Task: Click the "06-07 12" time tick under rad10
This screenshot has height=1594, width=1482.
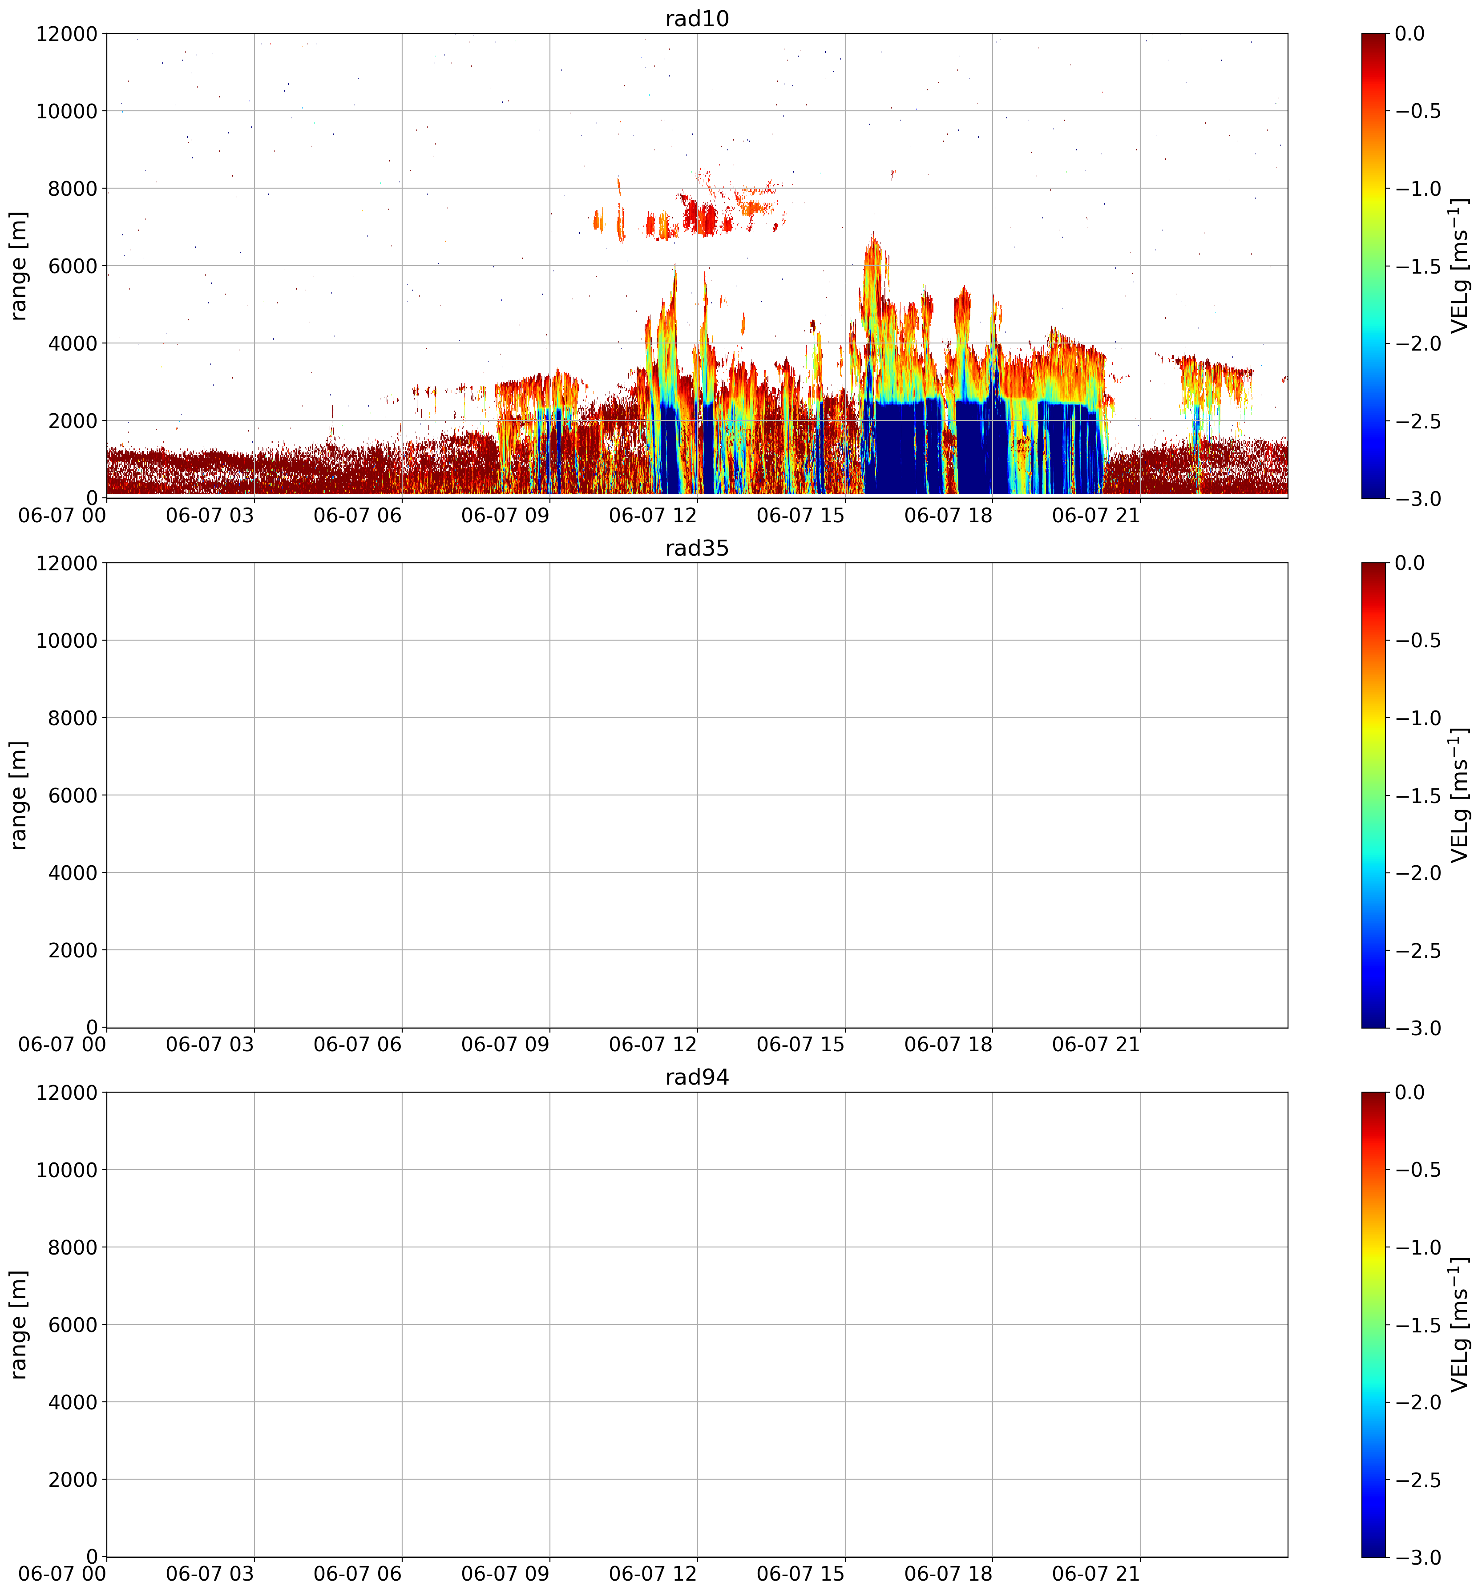Action: (653, 515)
